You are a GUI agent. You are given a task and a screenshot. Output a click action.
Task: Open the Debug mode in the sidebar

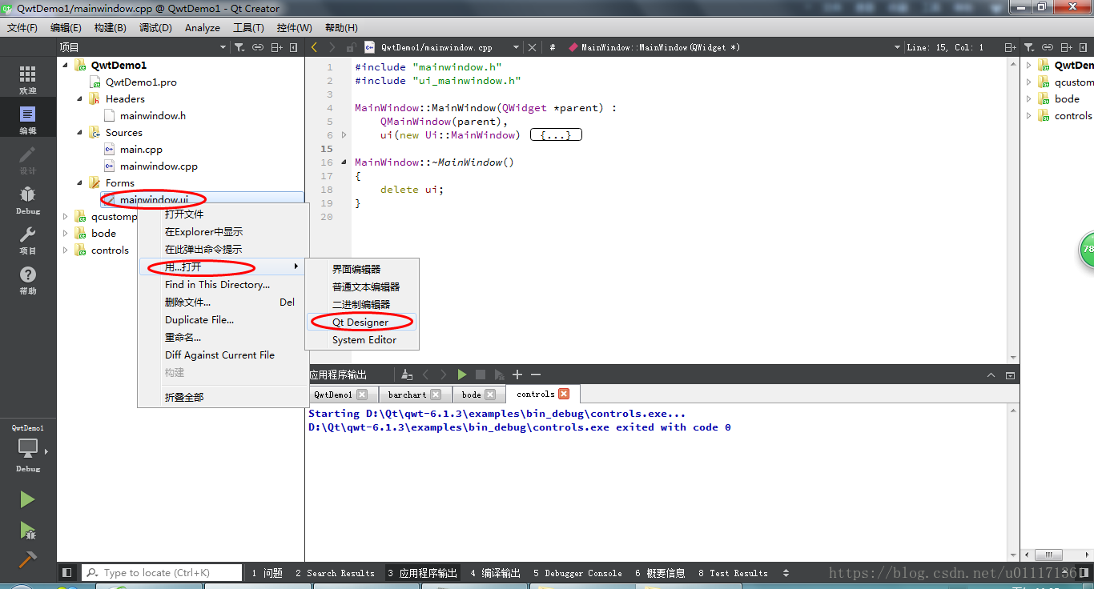28,200
